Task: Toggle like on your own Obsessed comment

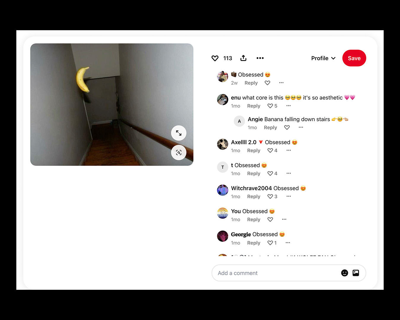Action: coord(270,220)
